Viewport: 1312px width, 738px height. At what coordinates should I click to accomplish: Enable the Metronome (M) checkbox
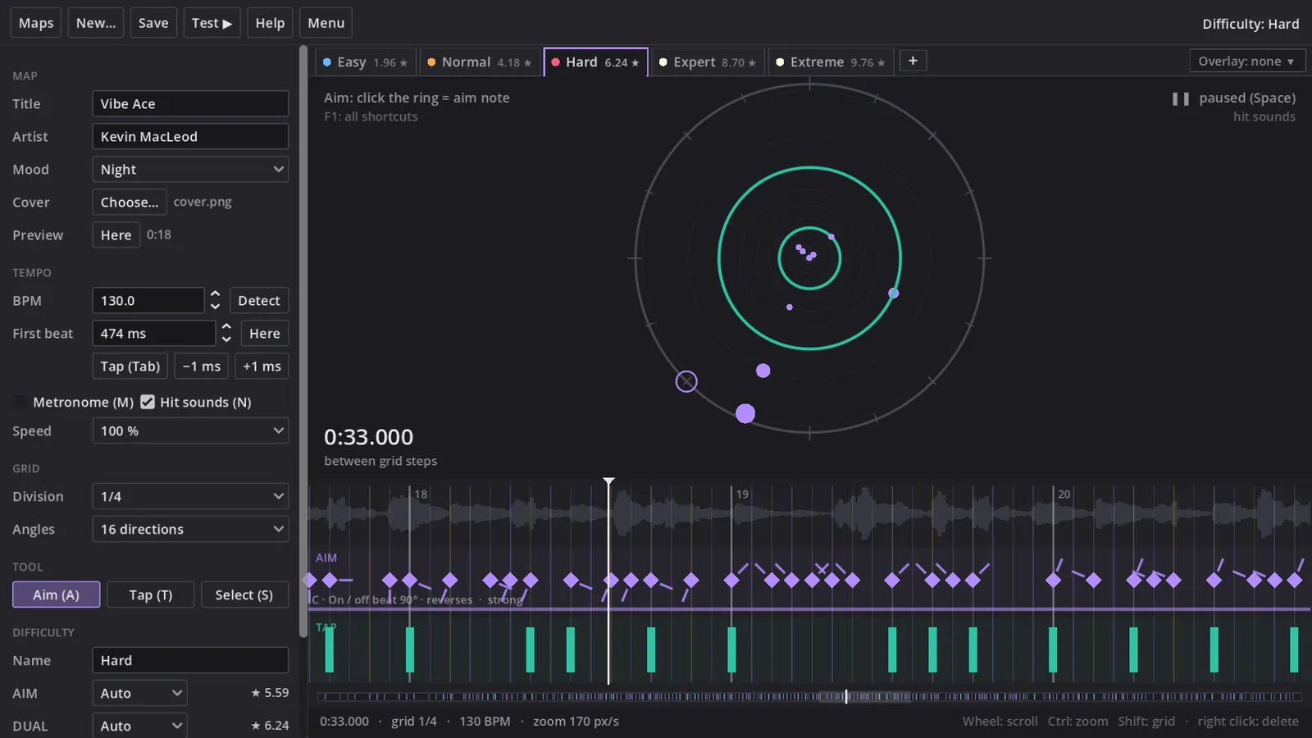tap(20, 402)
